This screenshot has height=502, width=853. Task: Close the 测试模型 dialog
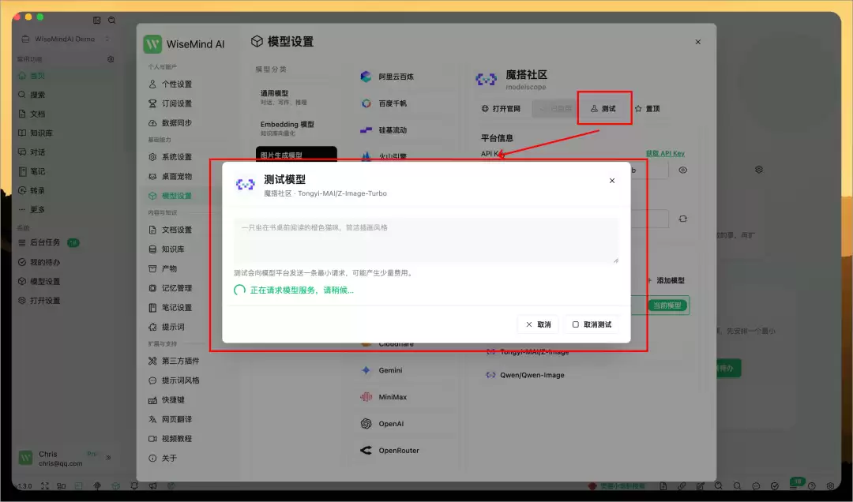coord(612,181)
